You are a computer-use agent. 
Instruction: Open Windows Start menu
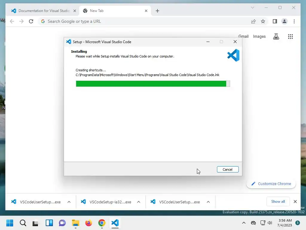coord(10,223)
